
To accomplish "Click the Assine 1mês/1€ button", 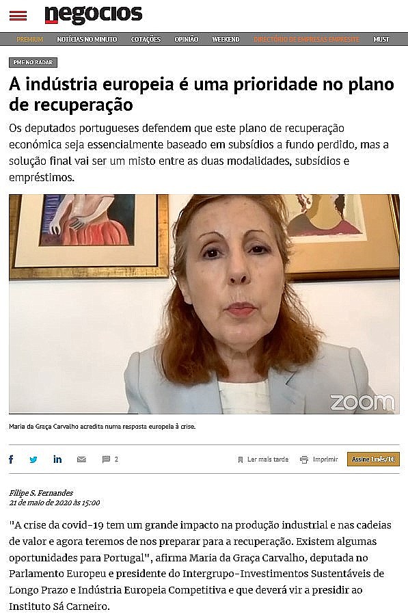I will coord(373,459).
